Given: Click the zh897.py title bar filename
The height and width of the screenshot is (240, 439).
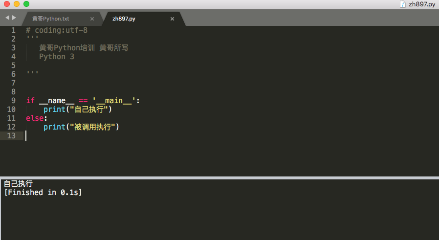Looking at the screenshot, I should coord(422,4).
